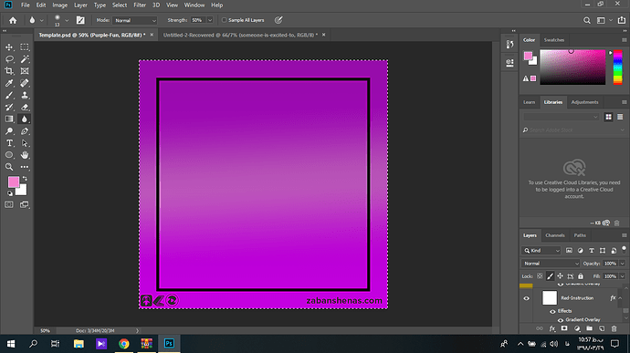The height and width of the screenshot is (353, 630).
Task: Select the Horizontal Type tool
Action: (9, 143)
